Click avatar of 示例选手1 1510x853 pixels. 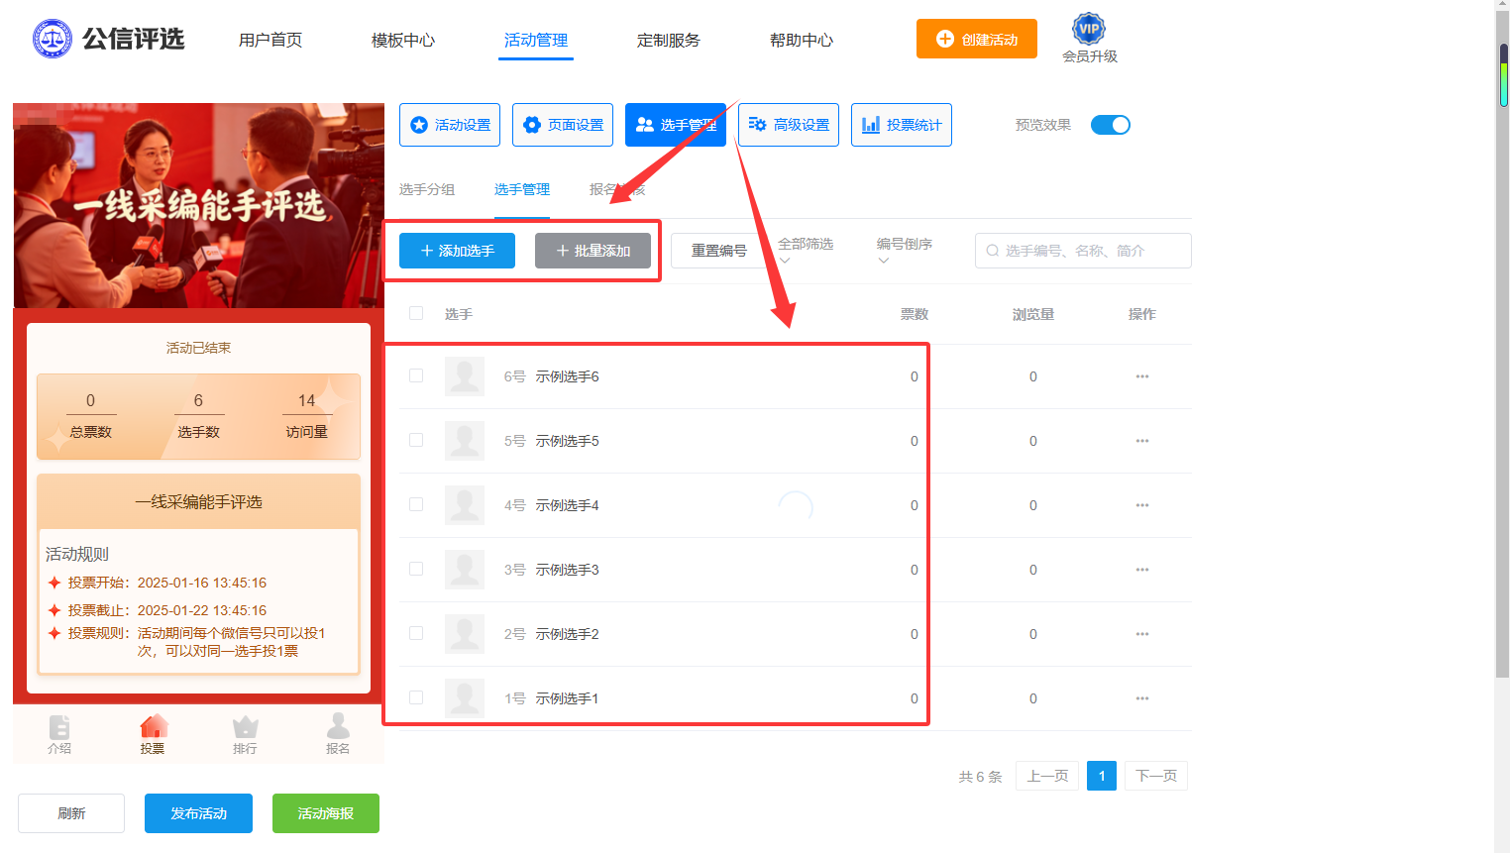coord(465,698)
